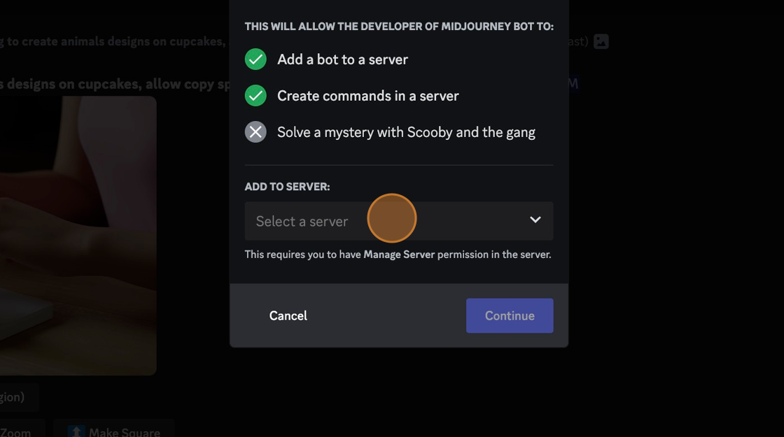
Task: Open the Select a server dropdown
Action: click(399, 221)
